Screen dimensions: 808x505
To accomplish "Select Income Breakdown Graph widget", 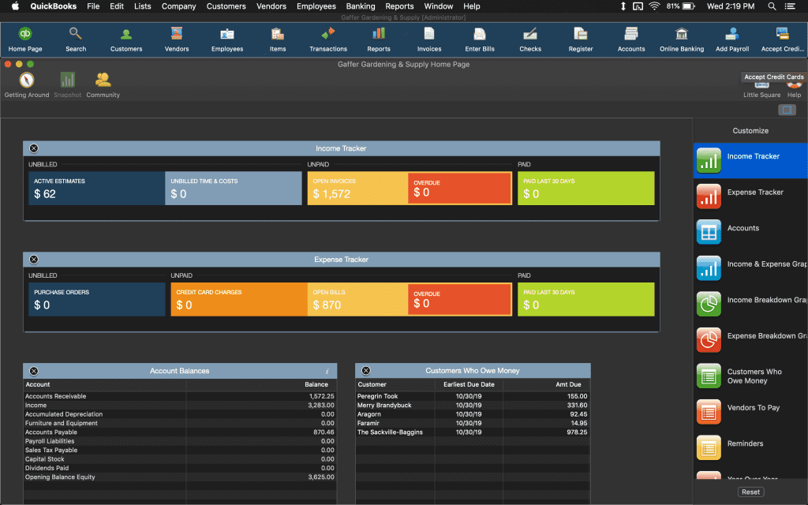I will click(751, 304).
